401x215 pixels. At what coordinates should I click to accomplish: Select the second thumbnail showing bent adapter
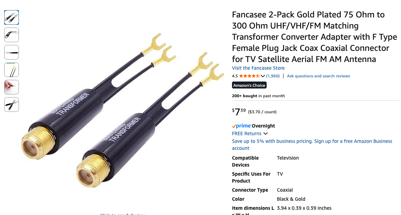pyautogui.click(x=12, y=35)
